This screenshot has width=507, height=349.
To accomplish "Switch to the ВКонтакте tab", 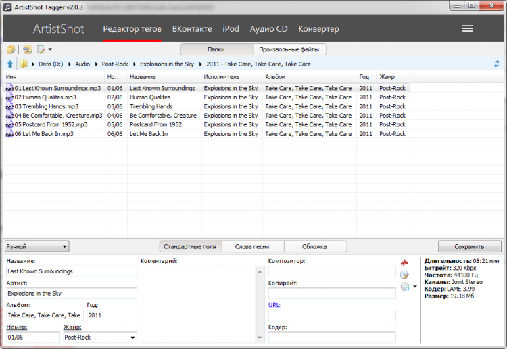I will point(192,29).
